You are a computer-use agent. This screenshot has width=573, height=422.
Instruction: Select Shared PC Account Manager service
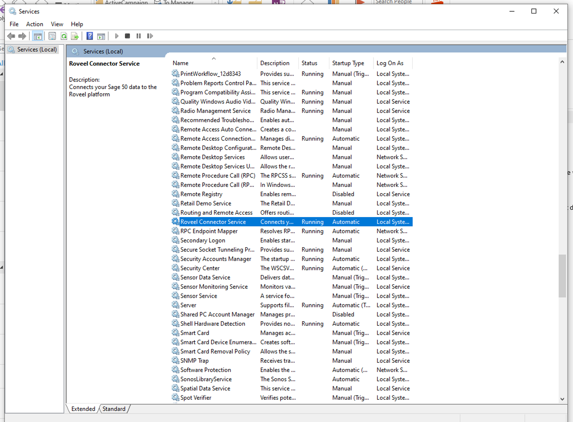click(x=292, y=314)
